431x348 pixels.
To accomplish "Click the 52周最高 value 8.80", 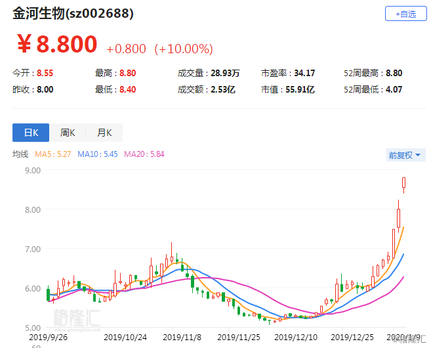I will click(x=394, y=73).
